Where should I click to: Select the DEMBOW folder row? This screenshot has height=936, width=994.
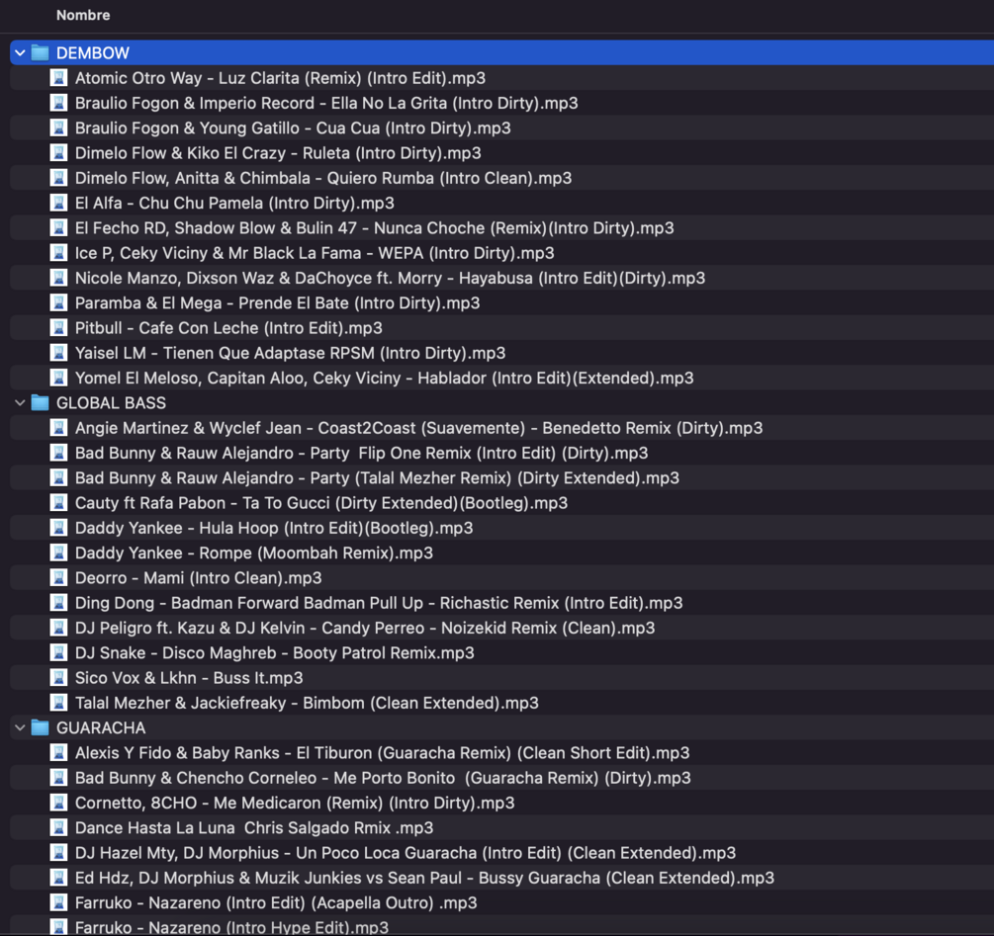click(502, 52)
